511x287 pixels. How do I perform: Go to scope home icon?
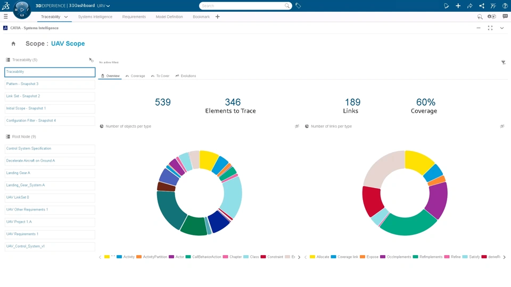[x=13, y=44]
